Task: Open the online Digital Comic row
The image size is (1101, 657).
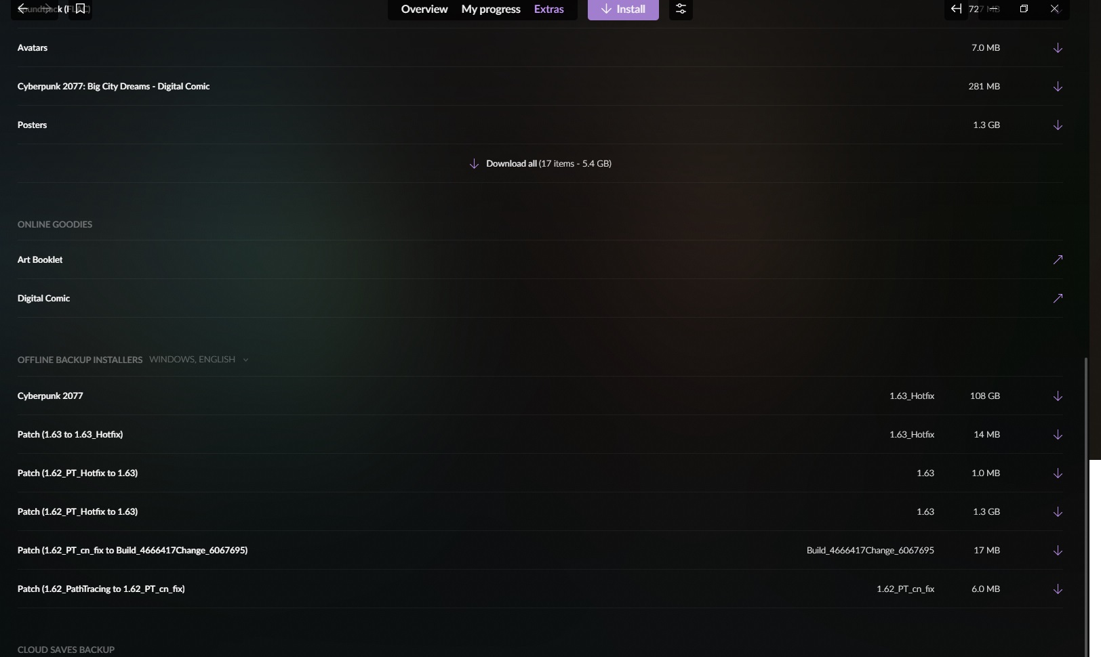Action: point(540,299)
